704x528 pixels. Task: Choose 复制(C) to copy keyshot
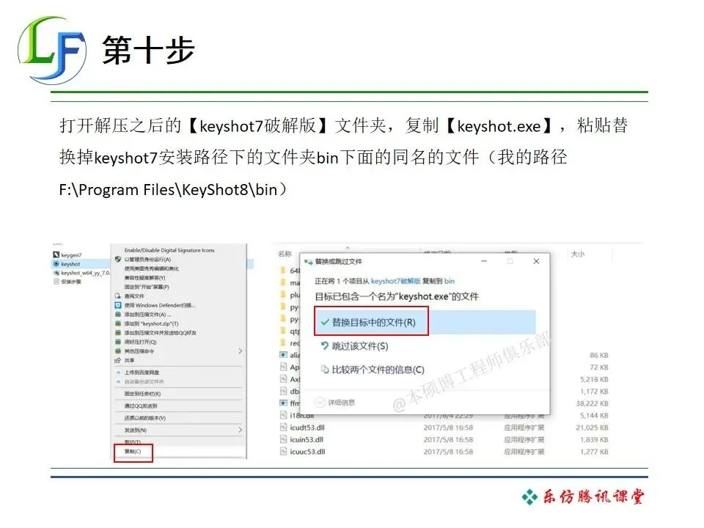(x=133, y=452)
